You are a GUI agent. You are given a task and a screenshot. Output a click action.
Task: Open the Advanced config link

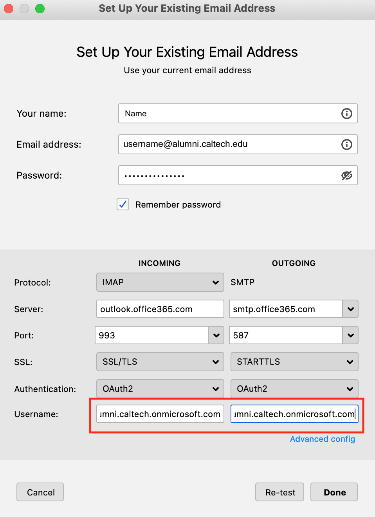[323, 439]
